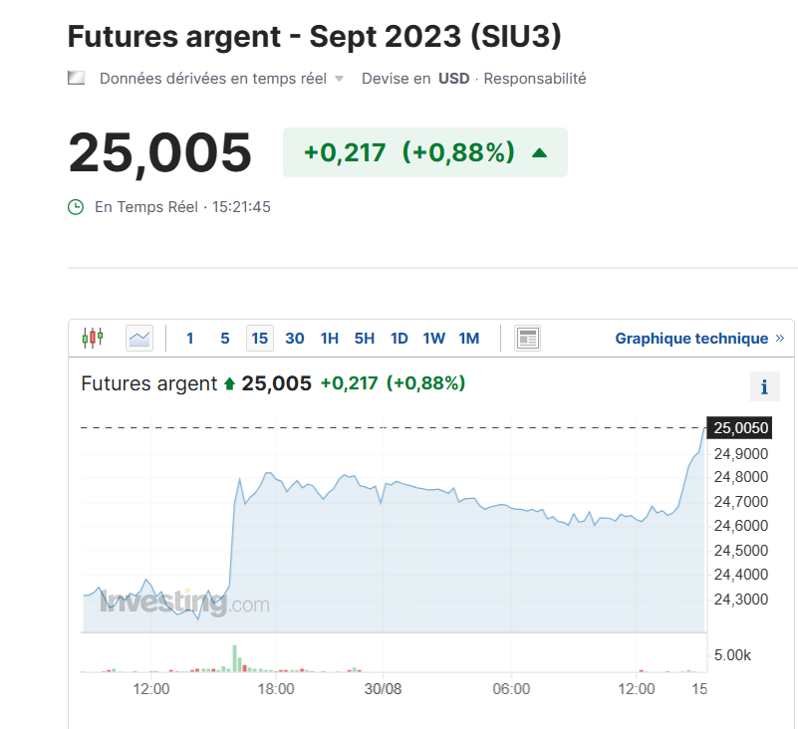This screenshot has width=798, height=729.
Task: Select the 15 minute interval
Action: pos(260,339)
